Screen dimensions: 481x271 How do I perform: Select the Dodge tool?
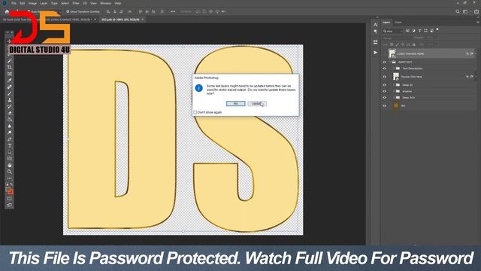(10, 132)
